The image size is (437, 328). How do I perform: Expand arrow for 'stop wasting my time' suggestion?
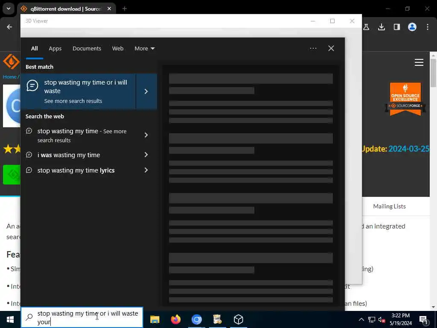pos(146,135)
